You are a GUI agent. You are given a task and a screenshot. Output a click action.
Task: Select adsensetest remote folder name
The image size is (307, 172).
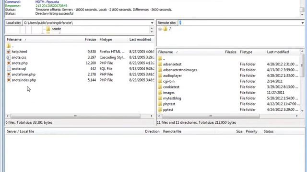(x=172, y=64)
